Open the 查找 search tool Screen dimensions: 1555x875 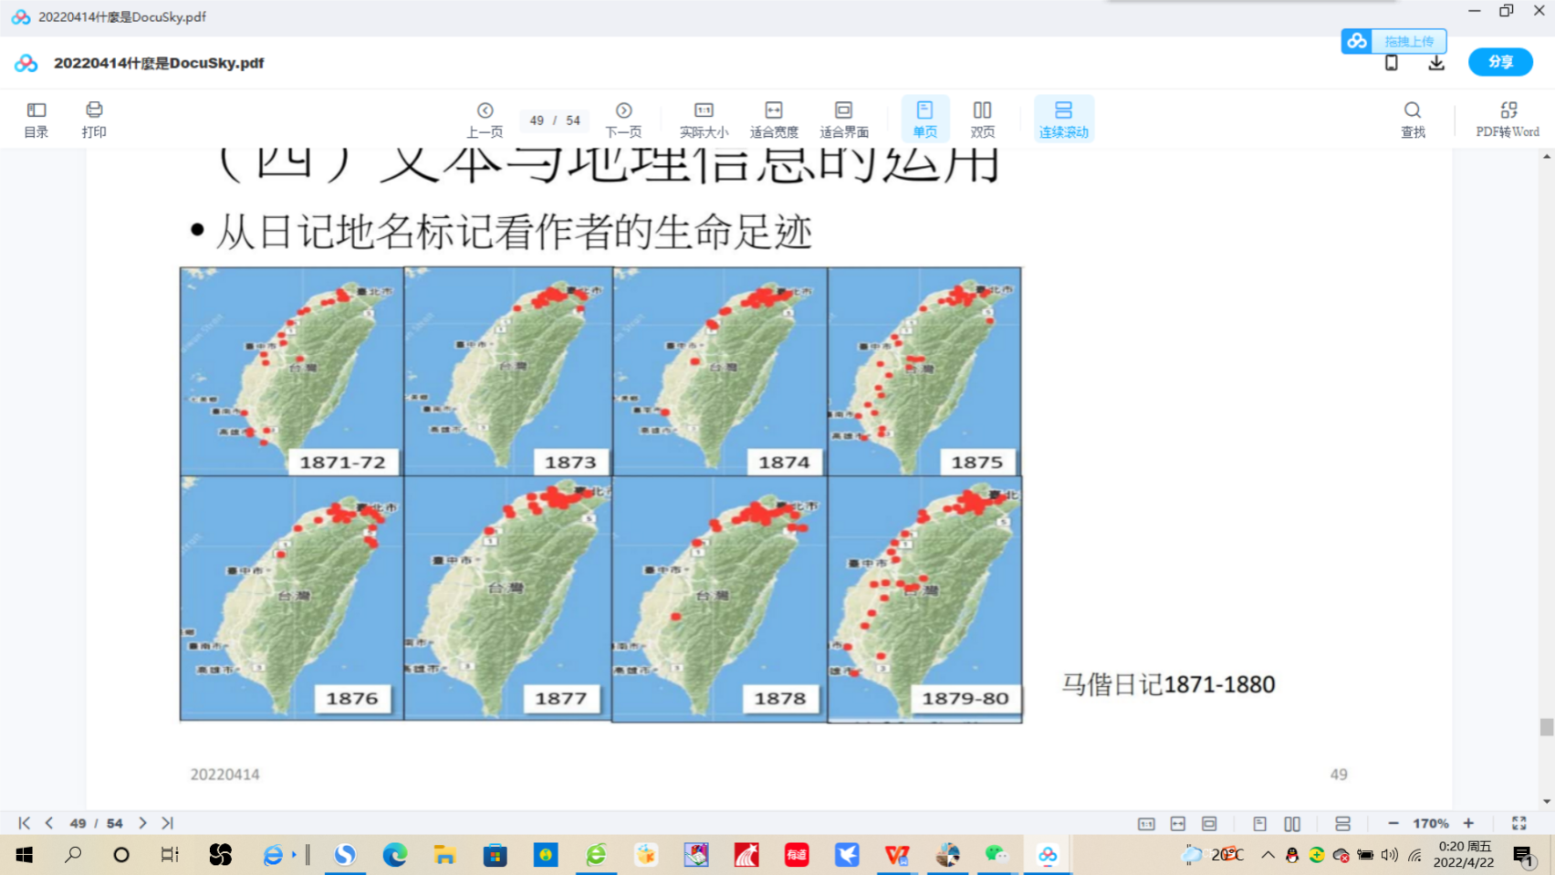[1413, 120]
